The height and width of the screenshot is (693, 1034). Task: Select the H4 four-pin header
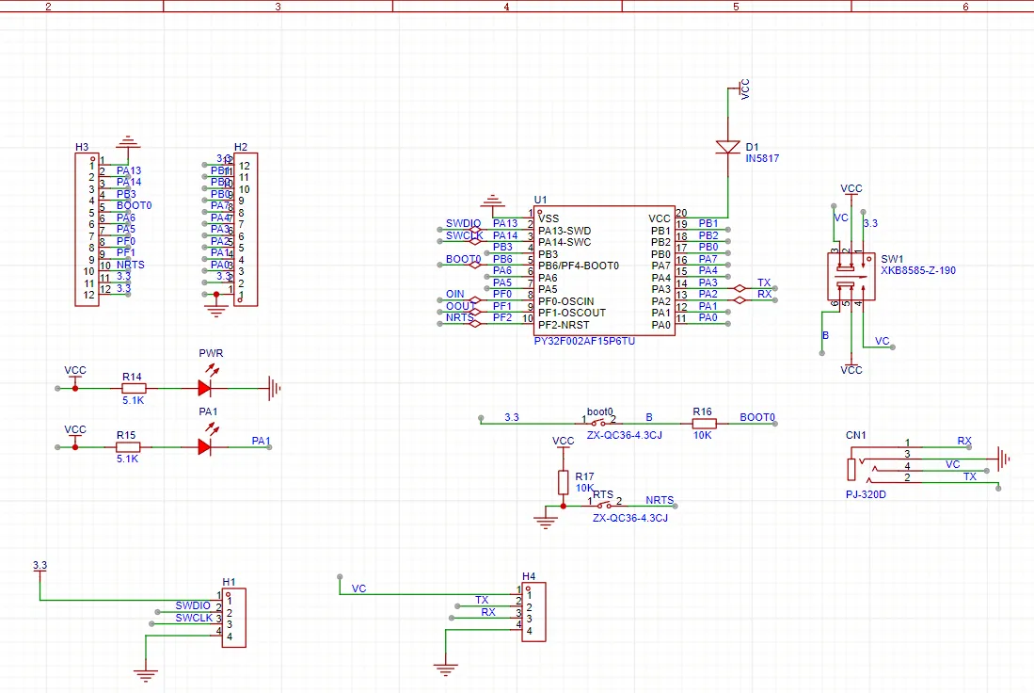point(533,612)
